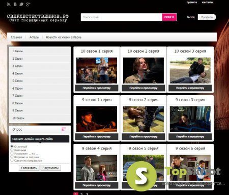Click the pink poll bars icon
Image resolution: width=229 pixels, height=195 pixels.
(x=64, y=129)
